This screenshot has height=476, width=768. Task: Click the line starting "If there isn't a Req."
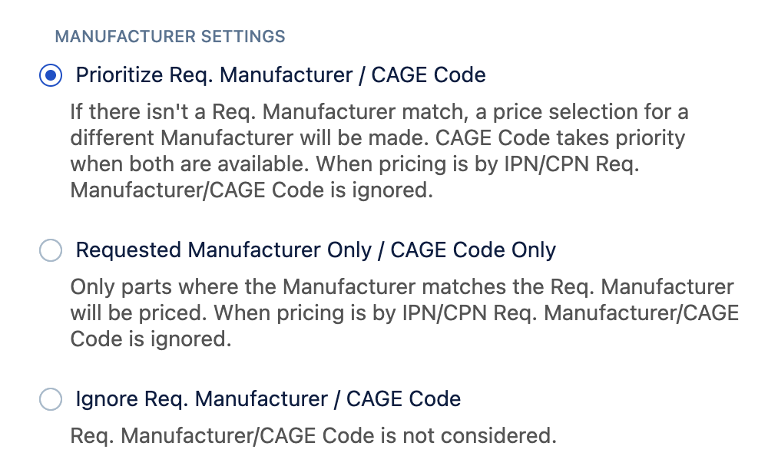[x=379, y=113]
